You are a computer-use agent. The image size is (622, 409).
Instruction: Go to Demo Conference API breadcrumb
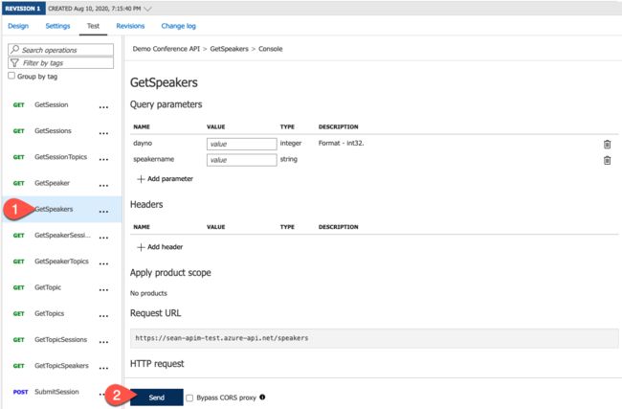[x=167, y=49]
